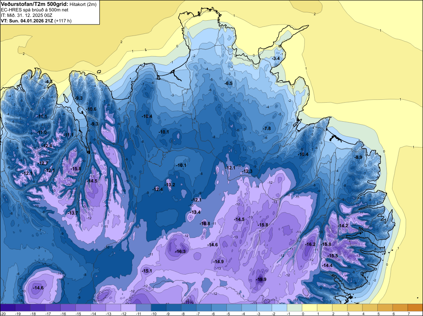Click the valid time 'VT: Sun. 04.01.2026 21Z'
The image size is (423, 316).
pos(27,21)
